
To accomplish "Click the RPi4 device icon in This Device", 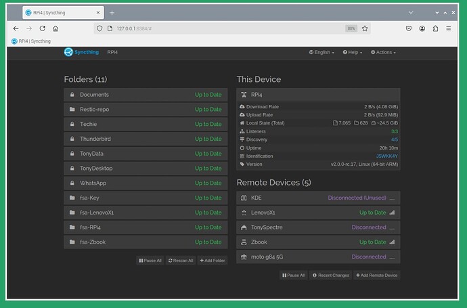I will [x=244, y=95].
